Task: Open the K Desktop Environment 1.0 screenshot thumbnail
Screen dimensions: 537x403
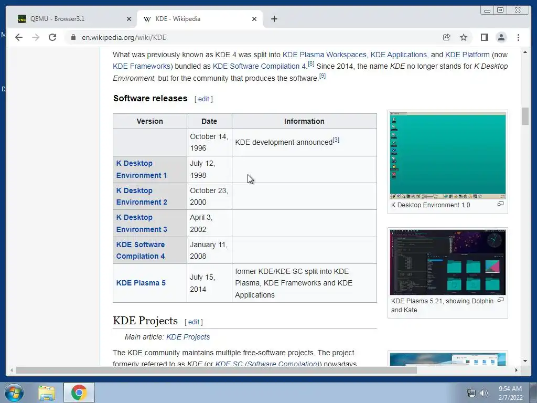Action: pyautogui.click(x=448, y=155)
